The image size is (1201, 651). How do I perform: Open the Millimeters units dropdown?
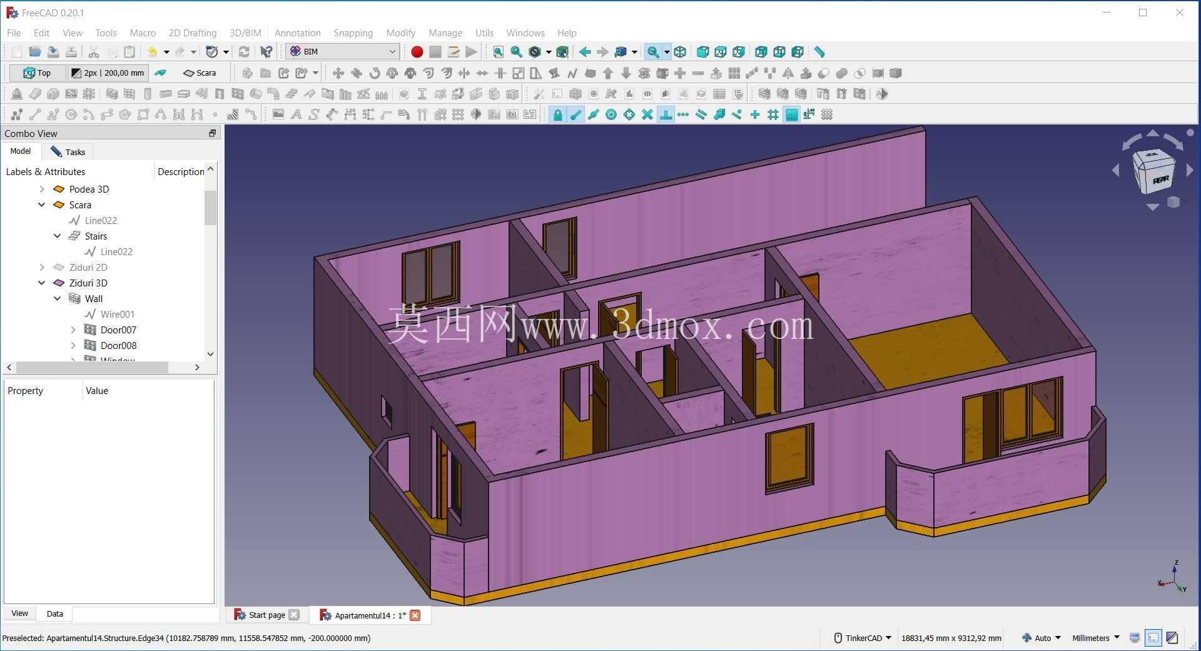[x=1096, y=638]
